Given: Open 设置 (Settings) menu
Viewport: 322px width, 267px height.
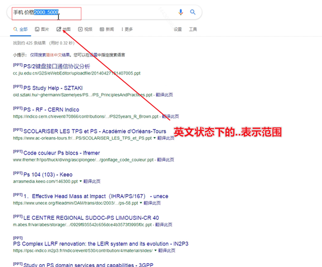Looking at the screenshot, I should coord(178,29).
